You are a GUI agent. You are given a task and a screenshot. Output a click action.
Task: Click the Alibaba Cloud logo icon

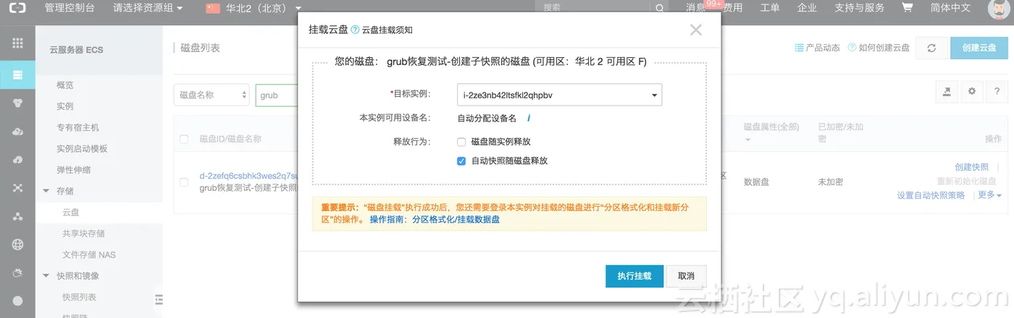[17, 9]
